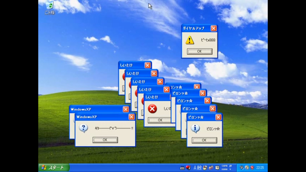This screenshot has height=172, width=306.
Task: Click the blue info icon in ピロンッ☆ dialog
Action: [x=195, y=128]
